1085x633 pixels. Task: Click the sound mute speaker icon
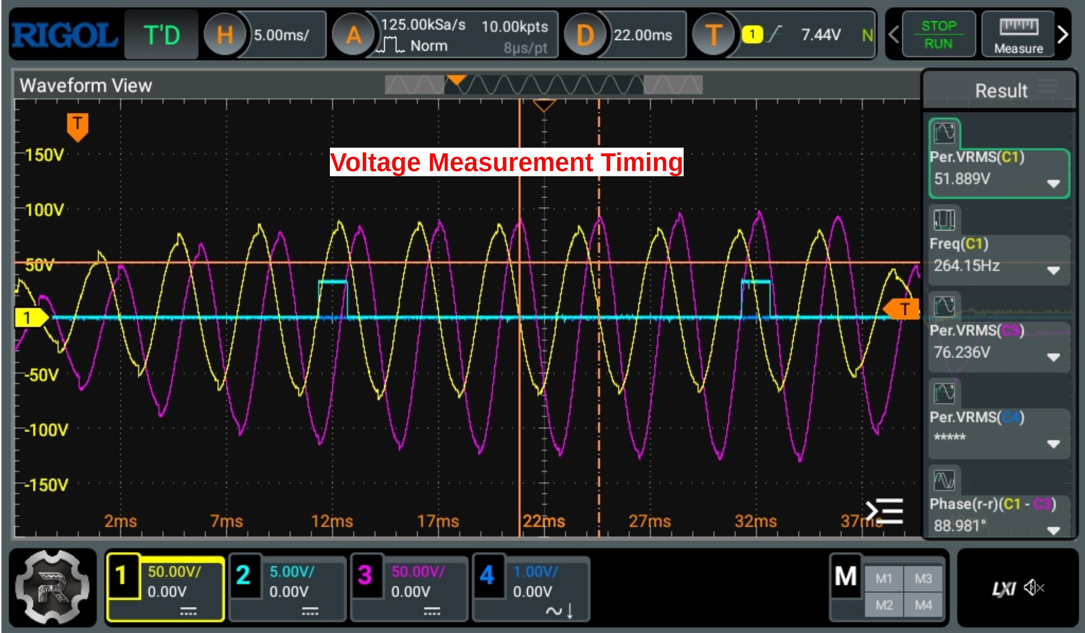click(x=1033, y=588)
